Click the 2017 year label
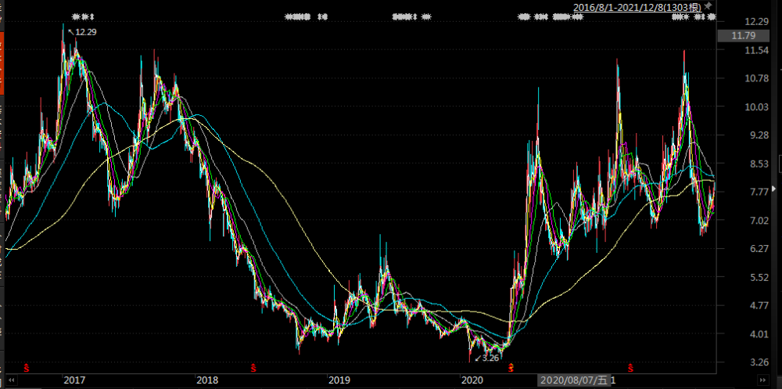The height and width of the screenshot is (389, 782). click(x=74, y=380)
